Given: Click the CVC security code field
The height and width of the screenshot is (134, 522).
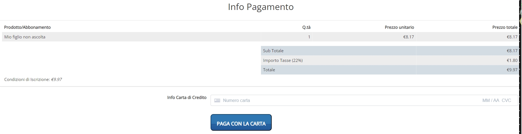Looking at the screenshot, I should pos(506,101).
